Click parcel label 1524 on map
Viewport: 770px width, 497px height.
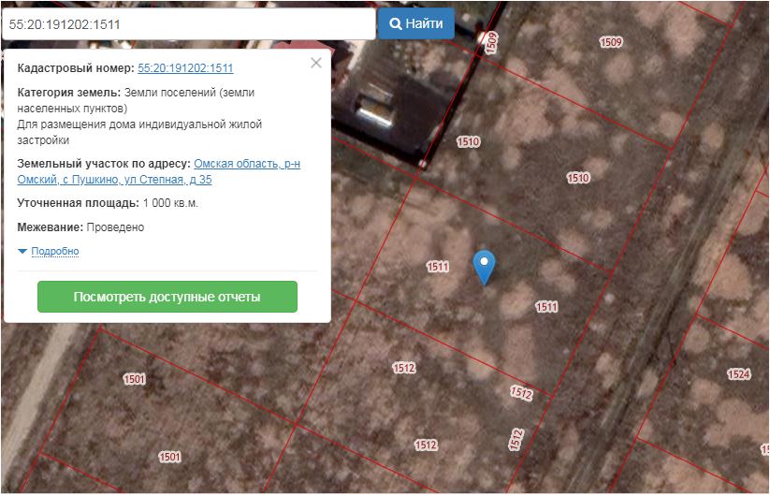pyautogui.click(x=738, y=374)
